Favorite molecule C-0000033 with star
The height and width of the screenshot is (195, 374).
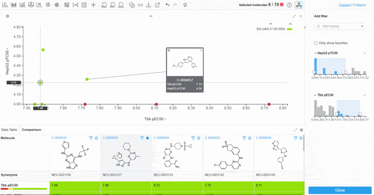point(250,138)
